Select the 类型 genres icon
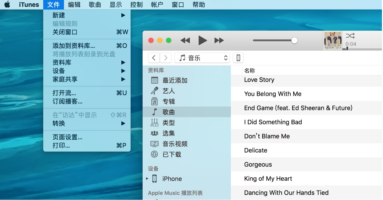383x200 pixels. (x=154, y=122)
